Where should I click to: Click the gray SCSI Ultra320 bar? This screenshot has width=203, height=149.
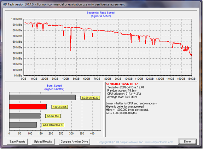pyautogui.click(x=43, y=97)
